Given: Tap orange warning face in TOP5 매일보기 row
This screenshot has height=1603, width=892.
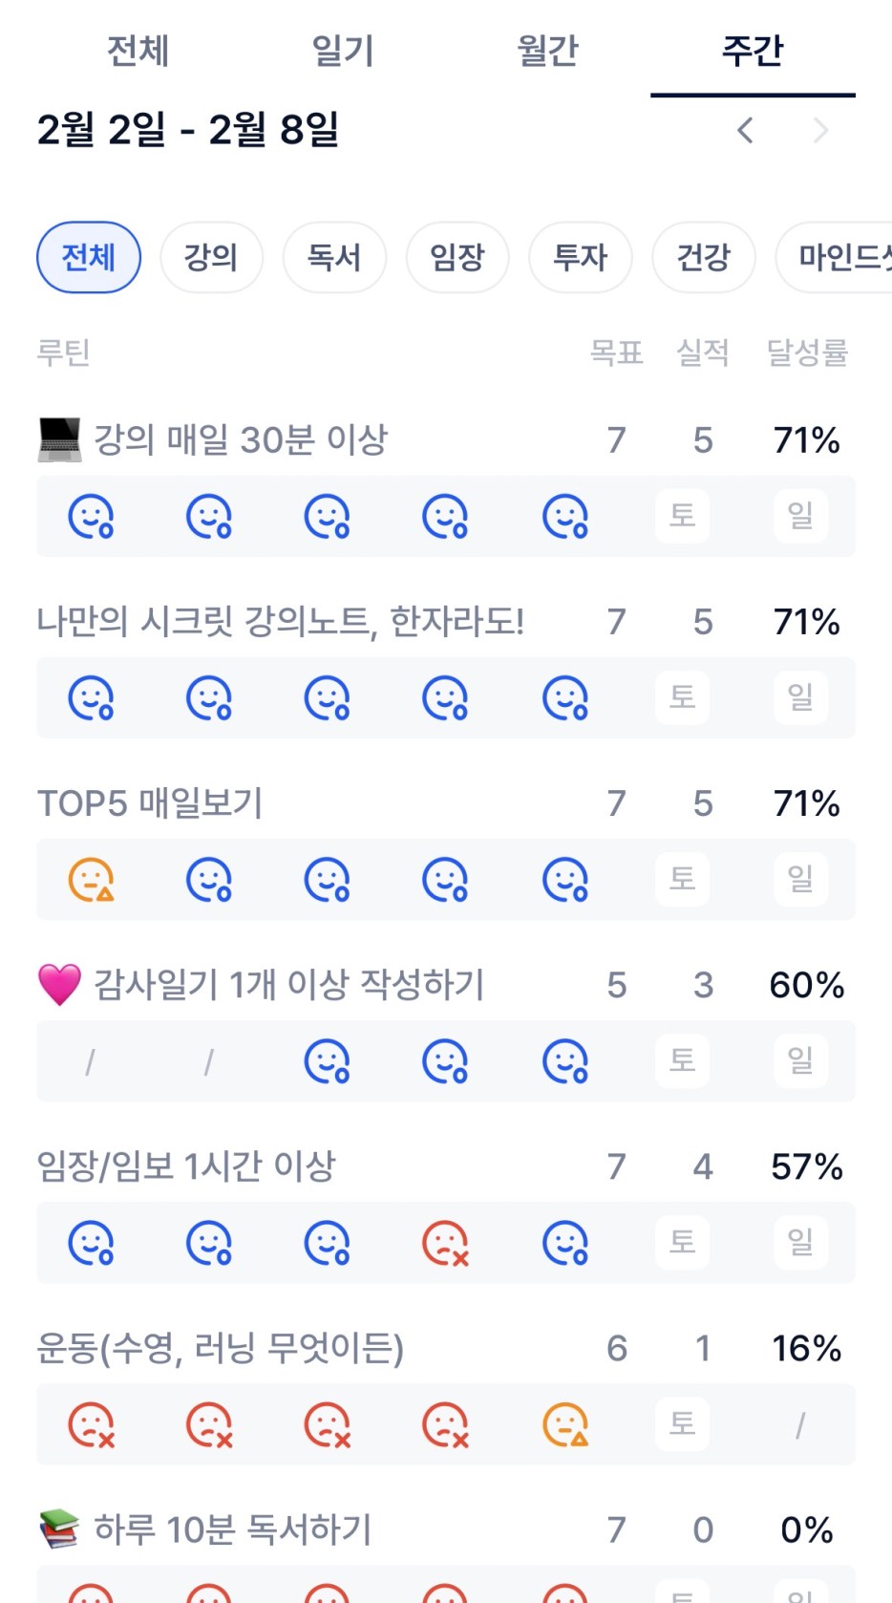Looking at the screenshot, I should pos(91,880).
